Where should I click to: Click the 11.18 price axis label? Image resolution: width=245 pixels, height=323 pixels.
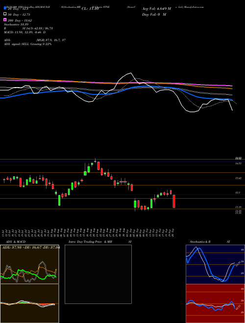(239, 207)
